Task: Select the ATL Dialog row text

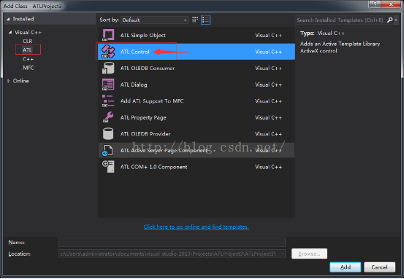Action: (134, 85)
